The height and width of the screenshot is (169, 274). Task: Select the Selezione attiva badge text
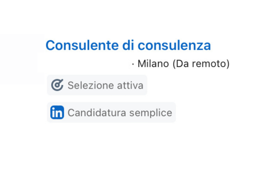(105, 85)
